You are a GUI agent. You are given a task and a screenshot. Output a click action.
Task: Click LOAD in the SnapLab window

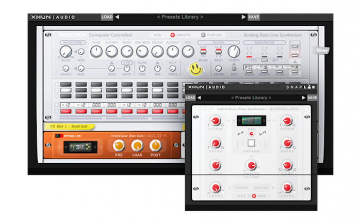190,98
